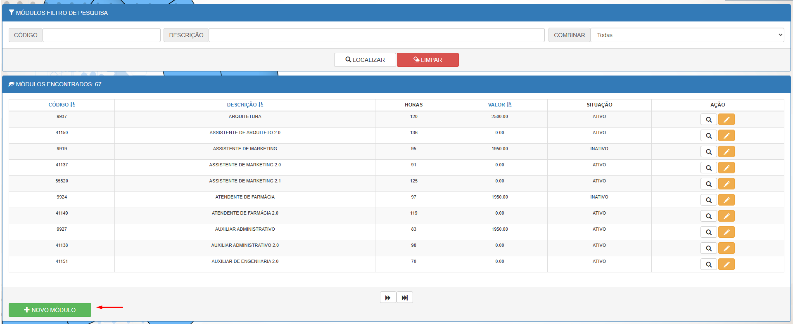Edit the ASSISTENTE DE ARQUITETO 2.0 module
The image size is (793, 324).
tap(726, 136)
